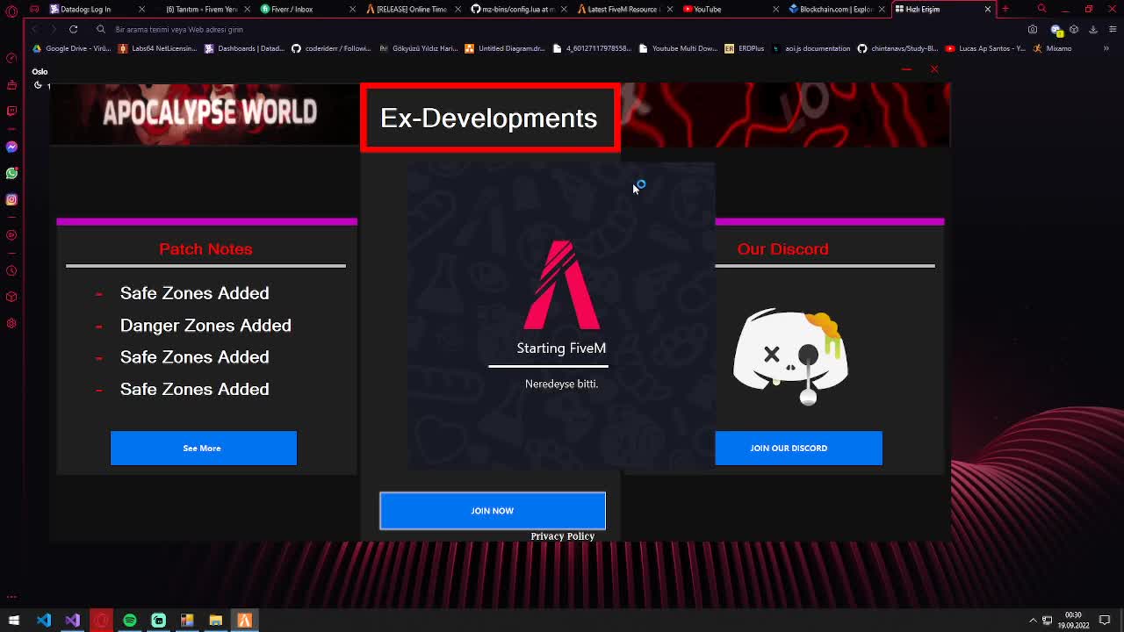This screenshot has width=1124, height=632.
Task: Show hidden icons in the system tray
Action: pyautogui.click(x=1033, y=620)
